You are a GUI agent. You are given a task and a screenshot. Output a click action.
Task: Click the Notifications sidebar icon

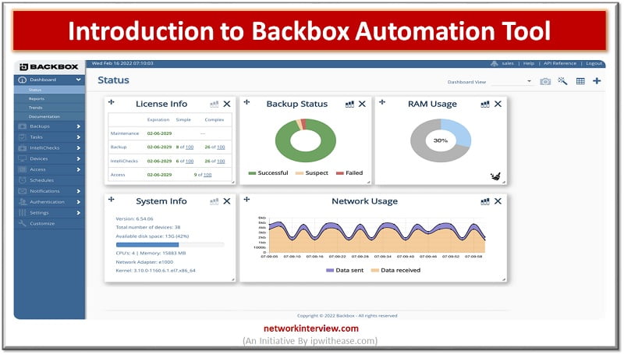pos(23,191)
